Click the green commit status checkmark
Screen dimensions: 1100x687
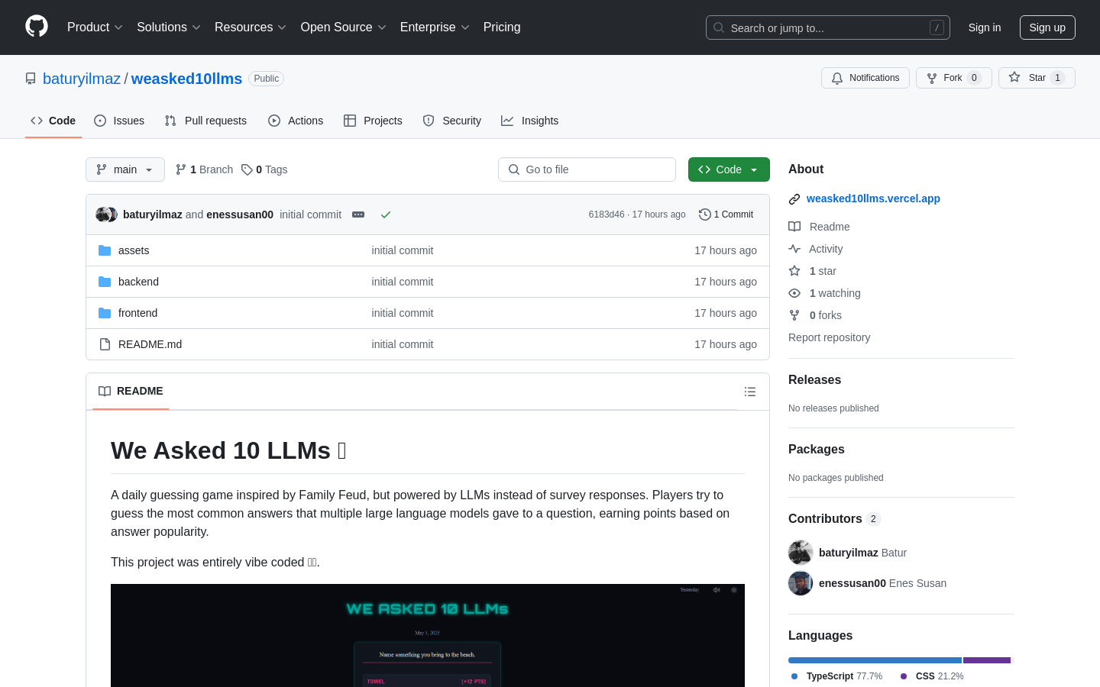386,214
